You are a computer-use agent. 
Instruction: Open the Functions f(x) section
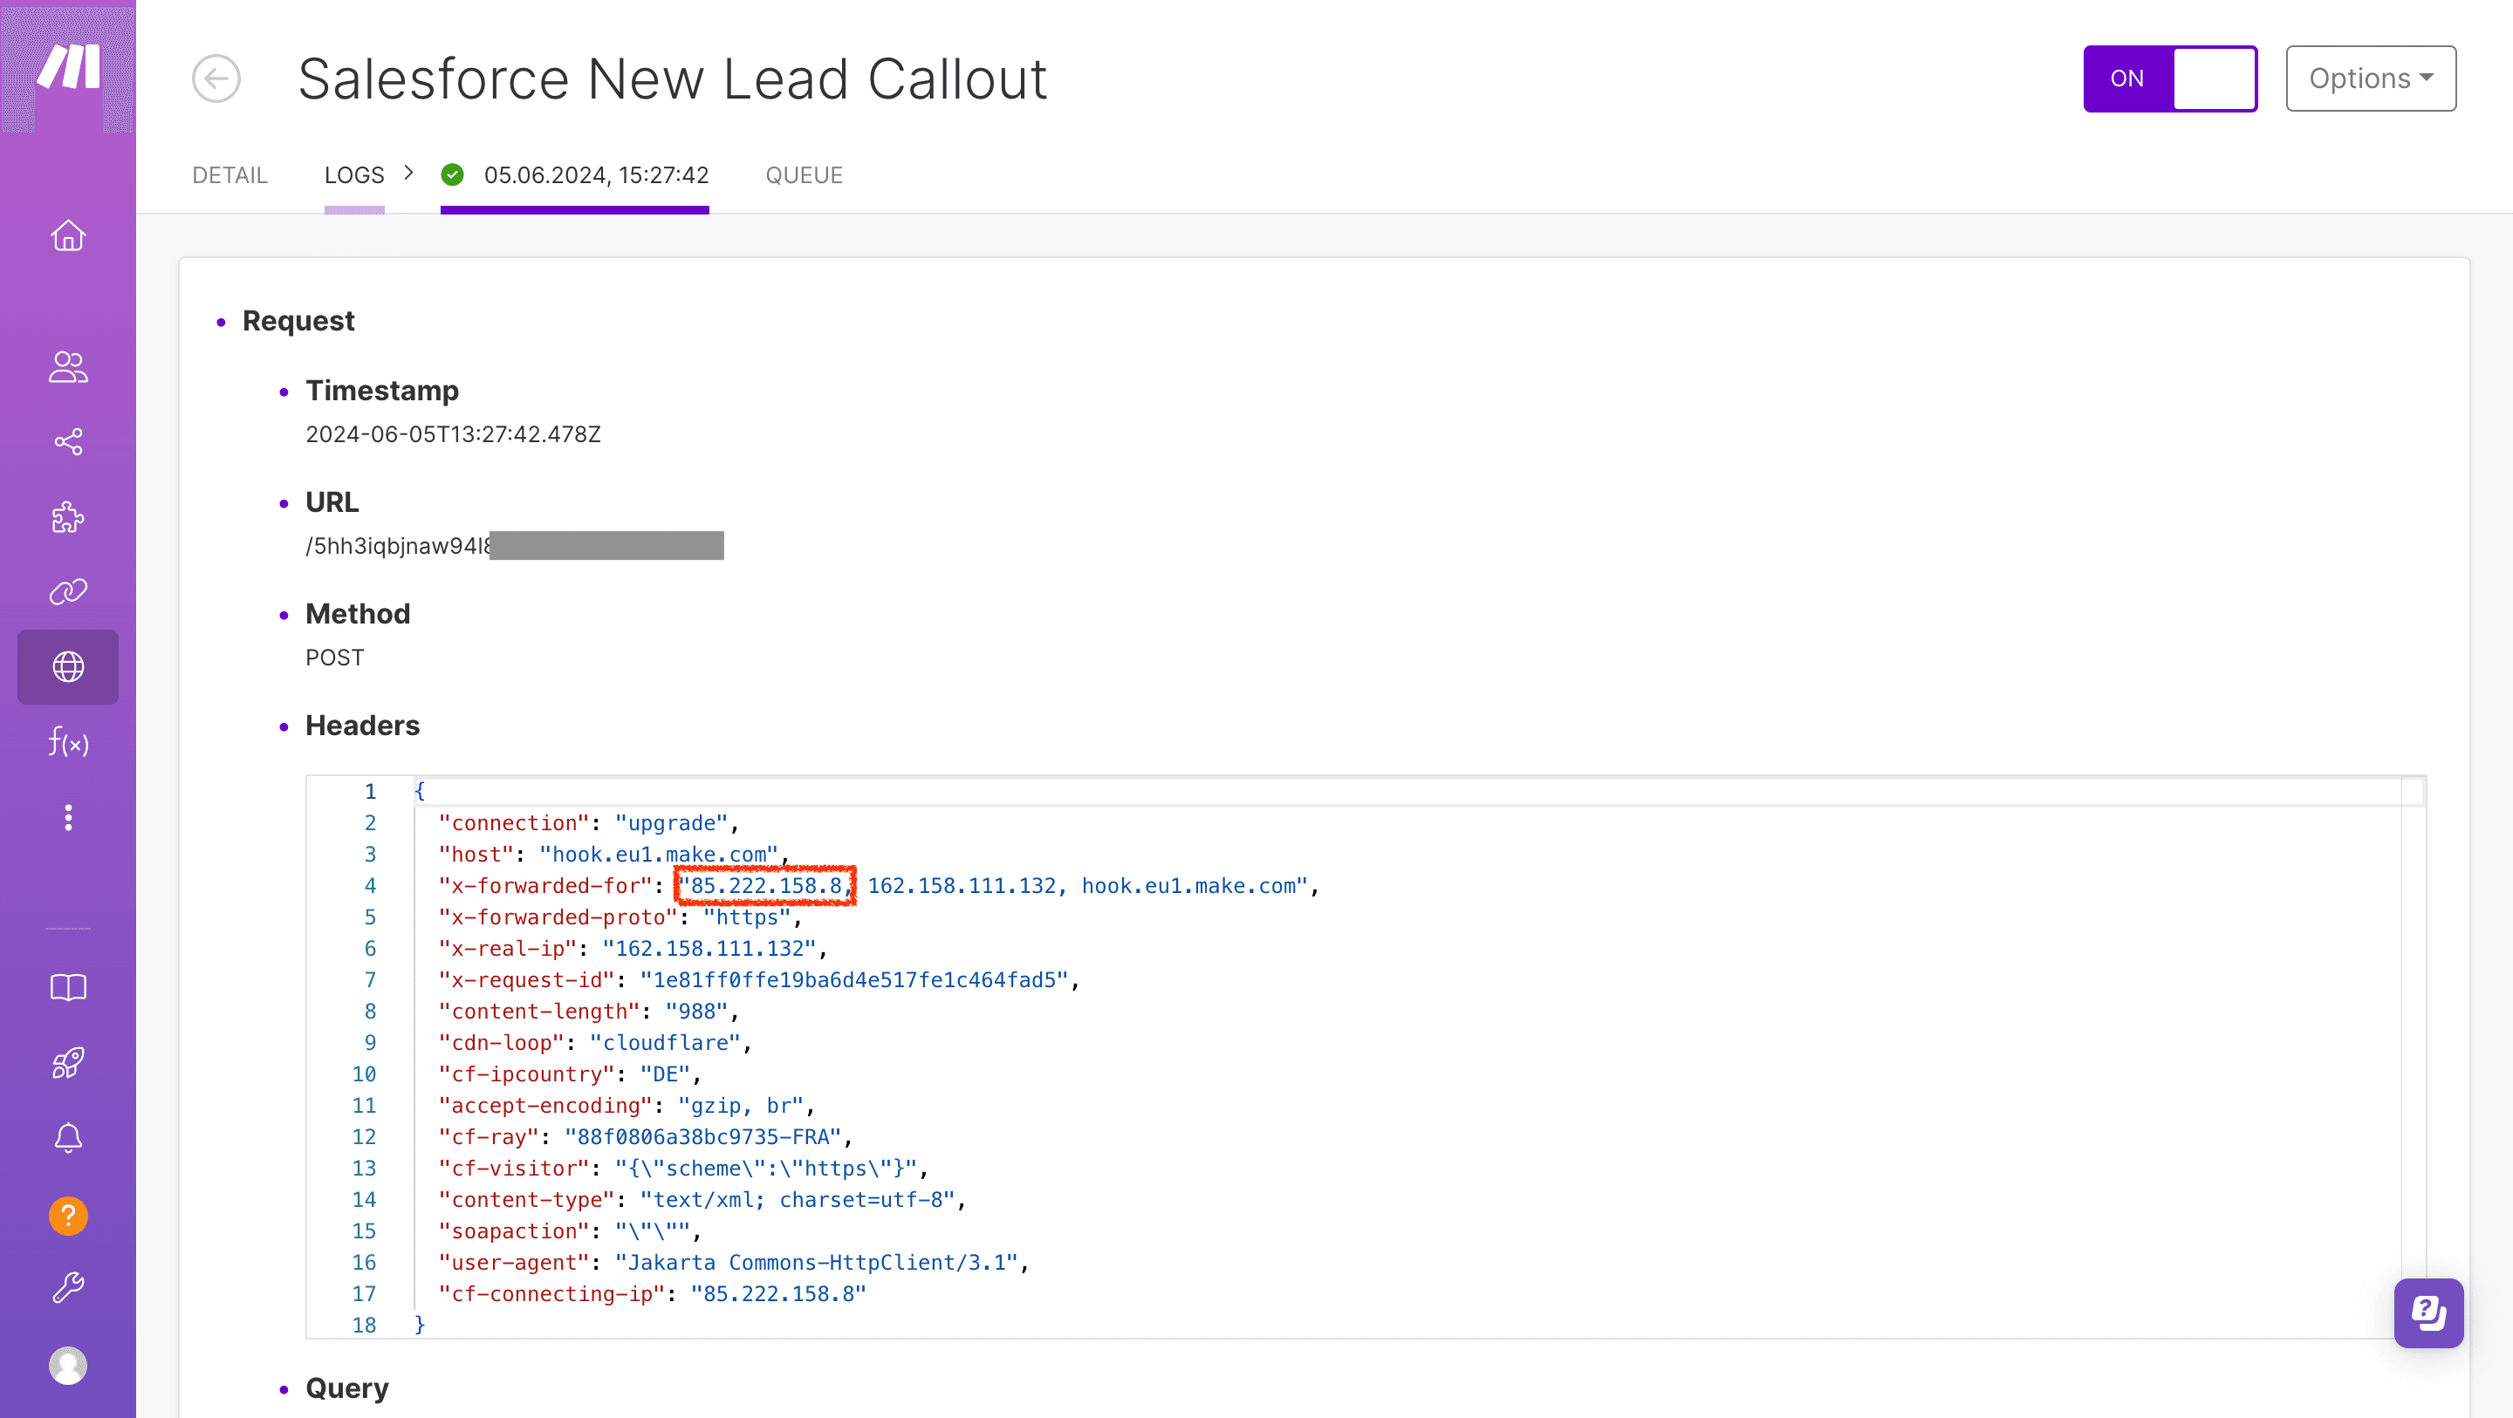[67, 743]
